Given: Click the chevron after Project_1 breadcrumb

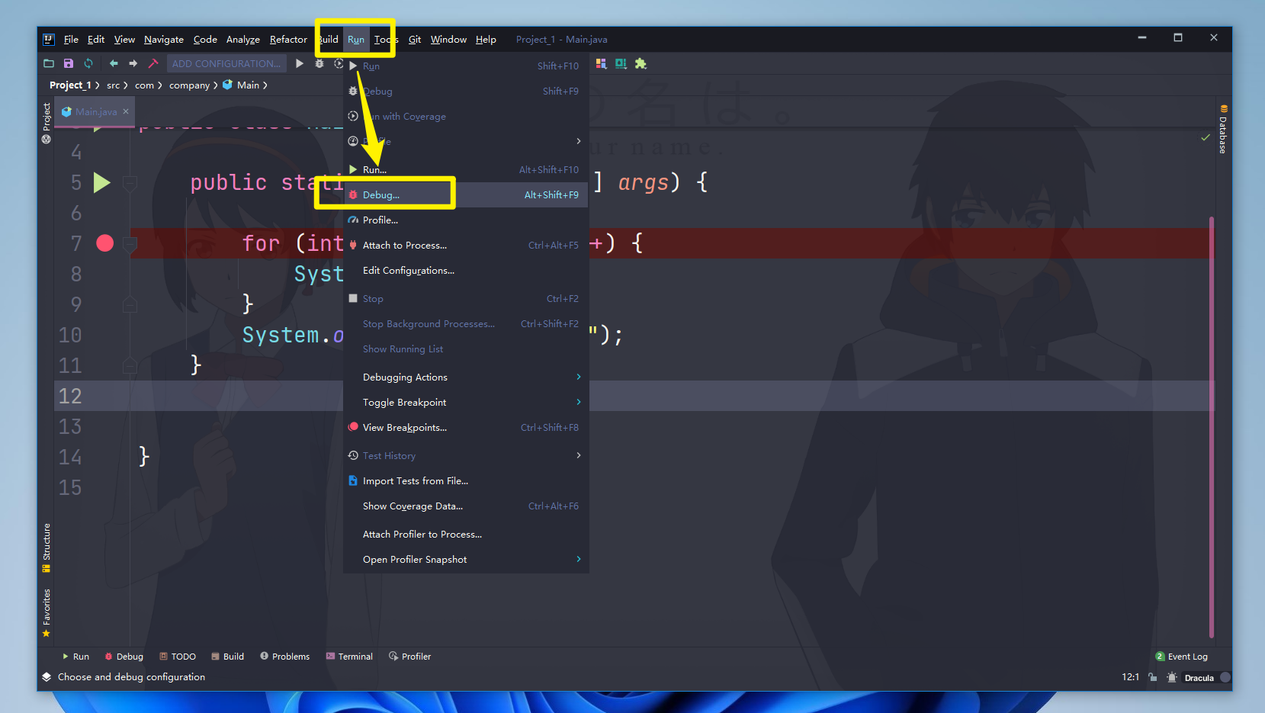Looking at the screenshot, I should [98, 85].
